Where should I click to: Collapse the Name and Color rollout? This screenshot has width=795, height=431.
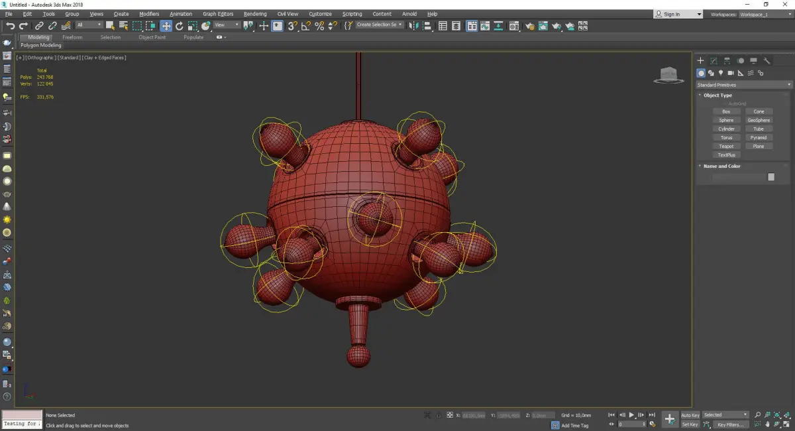click(721, 166)
